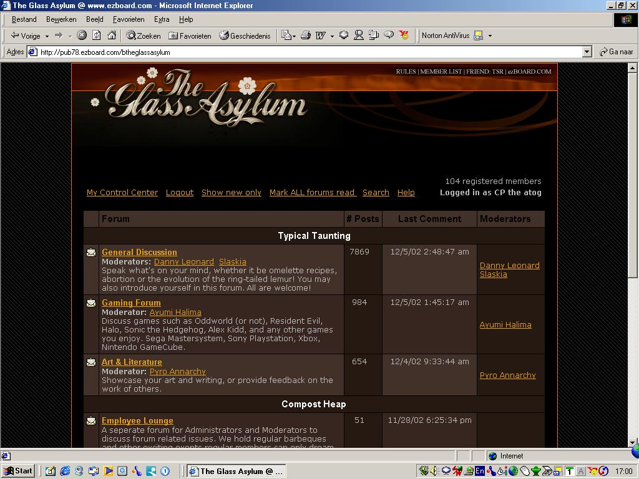Click the vertical scrollbar down arrow
This screenshot has width=639, height=479.
632,442
